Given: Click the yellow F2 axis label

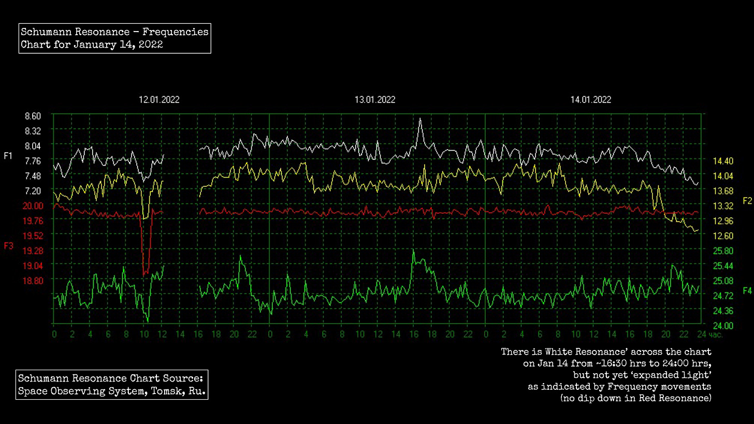Looking at the screenshot, I should [747, 201].
